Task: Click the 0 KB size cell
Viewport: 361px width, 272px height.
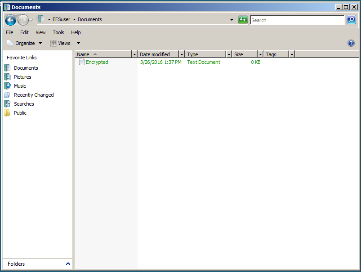Action: (255, 62)
